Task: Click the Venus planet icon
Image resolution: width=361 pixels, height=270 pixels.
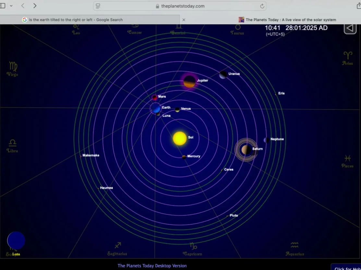Action: (x=177, y=110)
